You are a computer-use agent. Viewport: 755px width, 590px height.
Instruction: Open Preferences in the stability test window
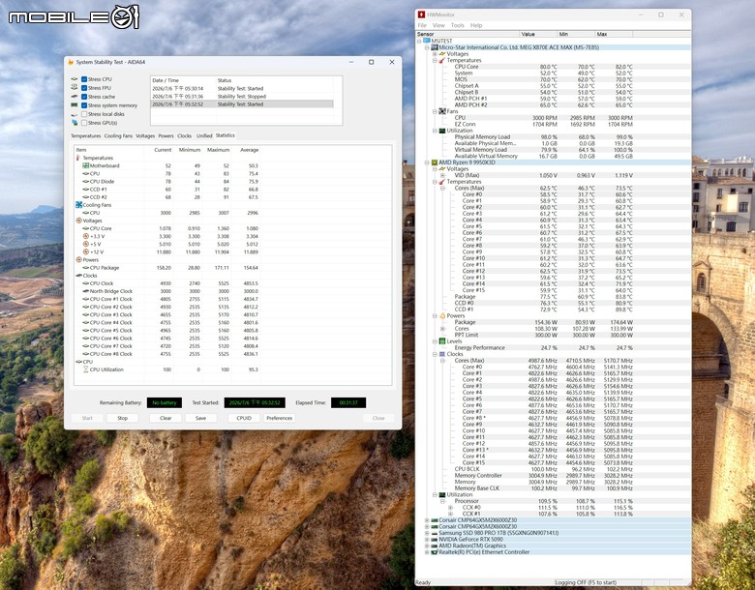pos(280,418)
